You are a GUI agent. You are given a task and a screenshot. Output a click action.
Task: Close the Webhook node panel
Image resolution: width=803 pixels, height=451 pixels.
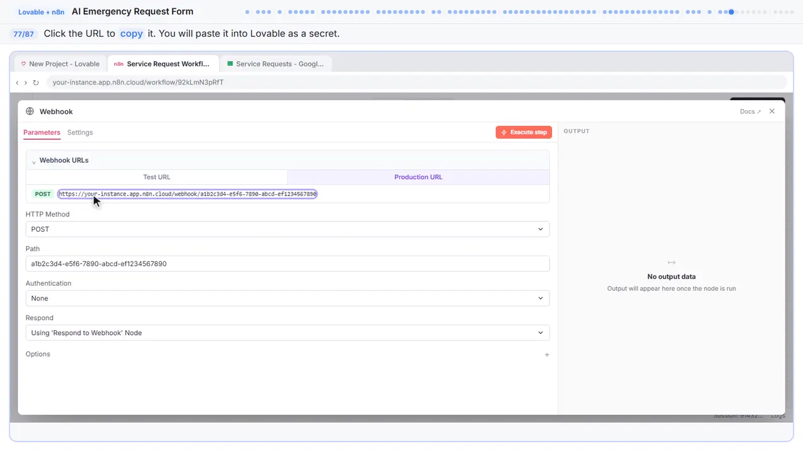point(772,111)
